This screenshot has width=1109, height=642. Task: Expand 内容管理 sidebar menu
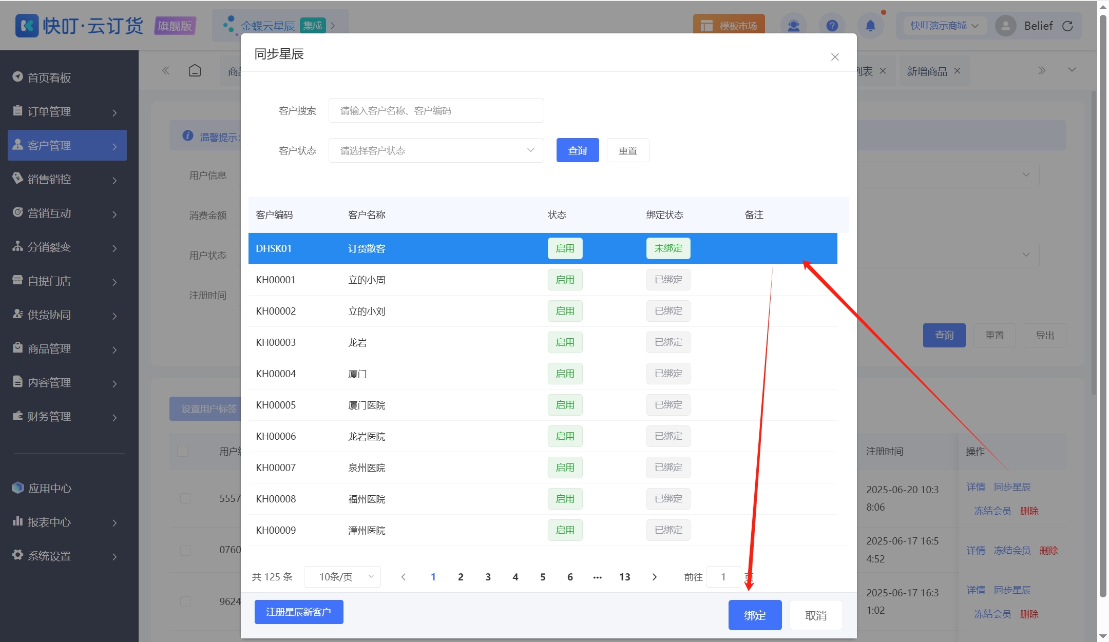coord(67,382)
